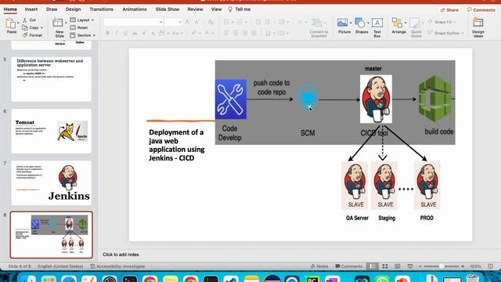
Task: Switch to the Insert tab
Action: tap(31, 9)
